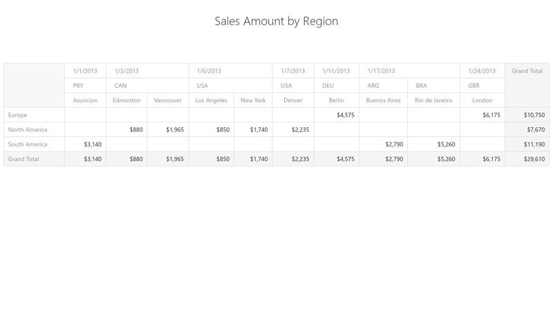
Task: Select the Vancouver city column header
Action: coord(168,100)
